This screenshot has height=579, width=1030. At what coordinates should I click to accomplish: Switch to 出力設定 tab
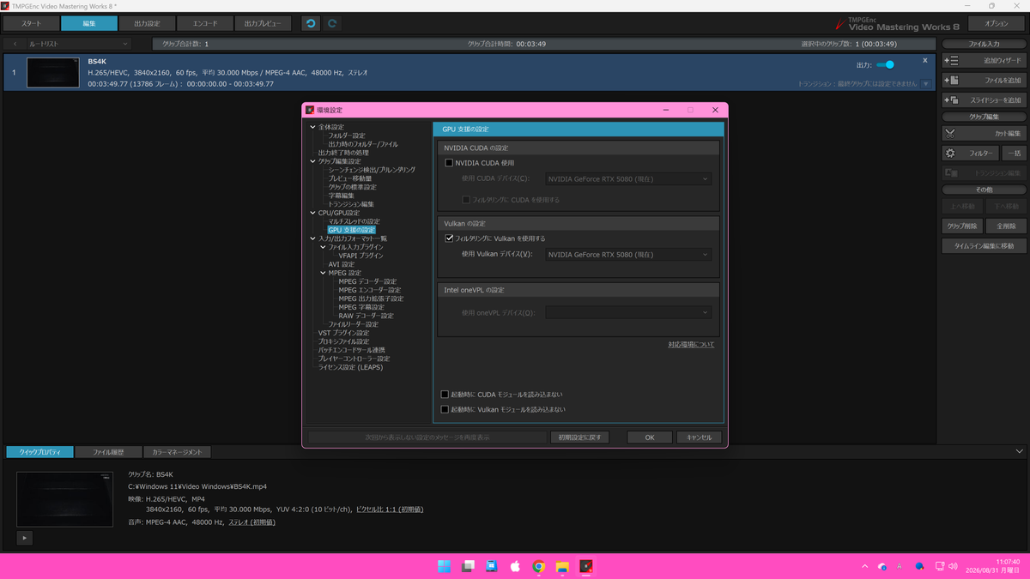[x=147, y=23]
